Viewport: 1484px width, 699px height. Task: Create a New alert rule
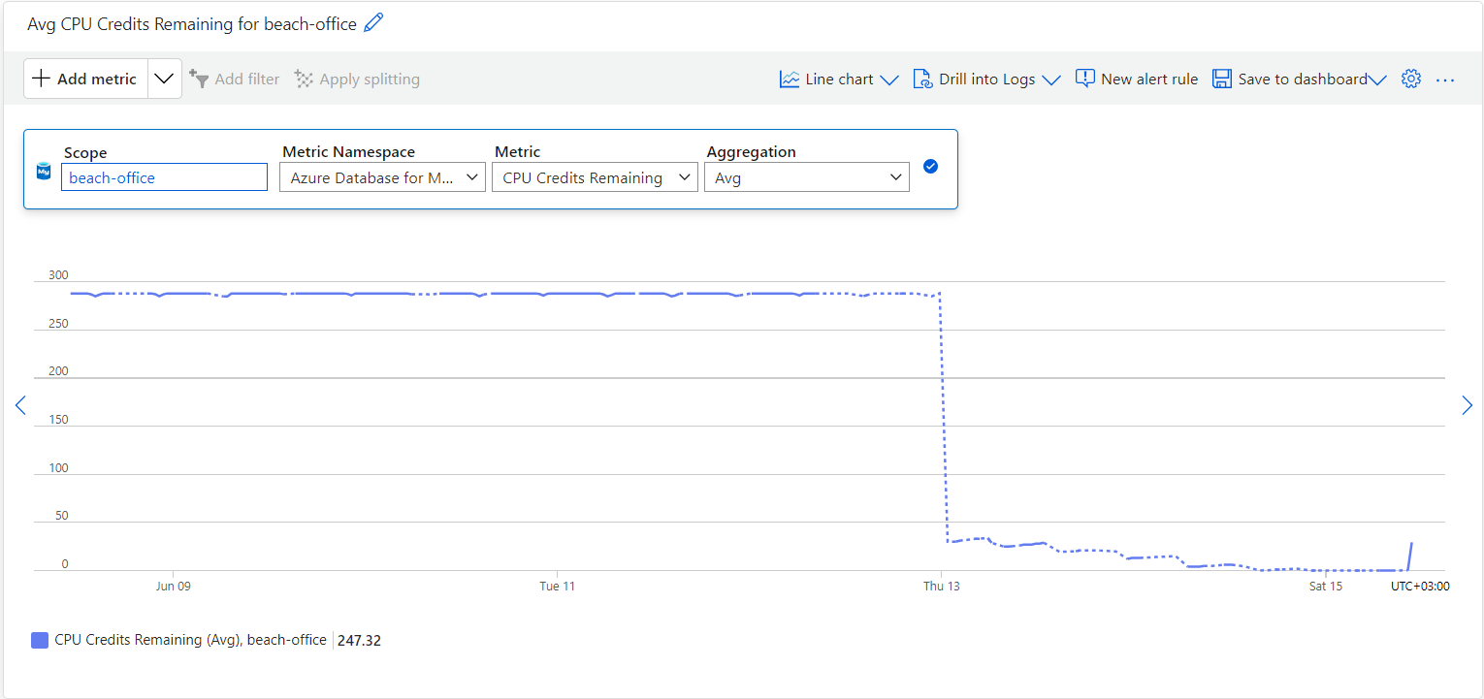point(1137,79)
